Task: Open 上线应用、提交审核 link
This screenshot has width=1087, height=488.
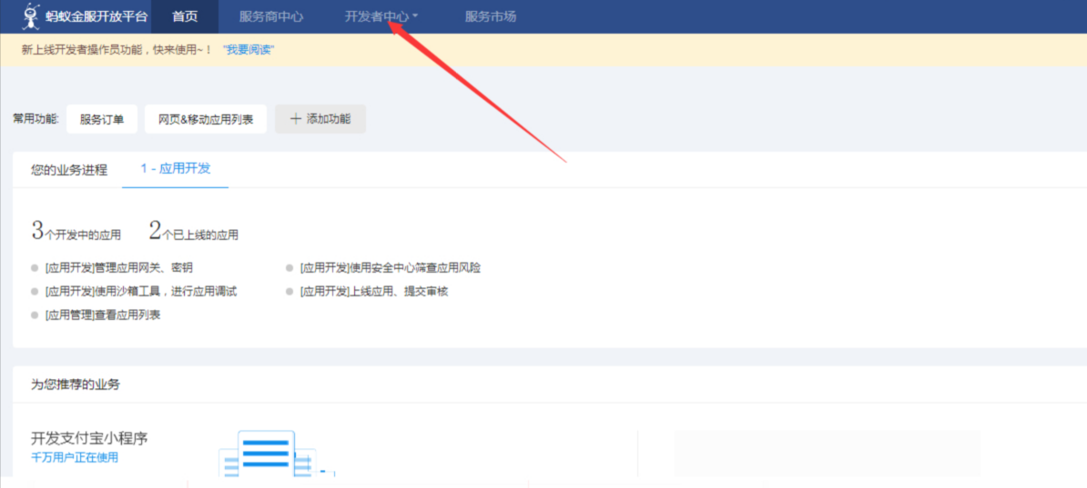Action: pos(373,292)
